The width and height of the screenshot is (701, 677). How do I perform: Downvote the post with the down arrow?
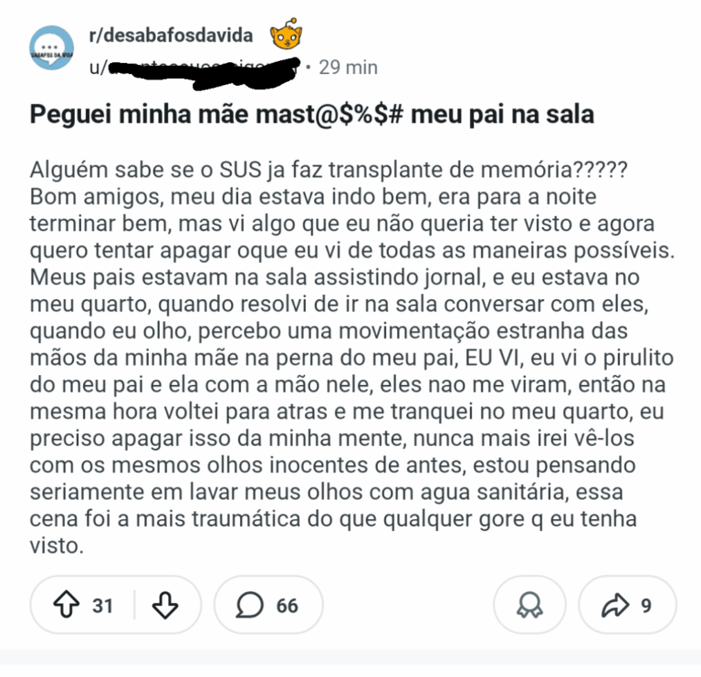click(165, 605)
